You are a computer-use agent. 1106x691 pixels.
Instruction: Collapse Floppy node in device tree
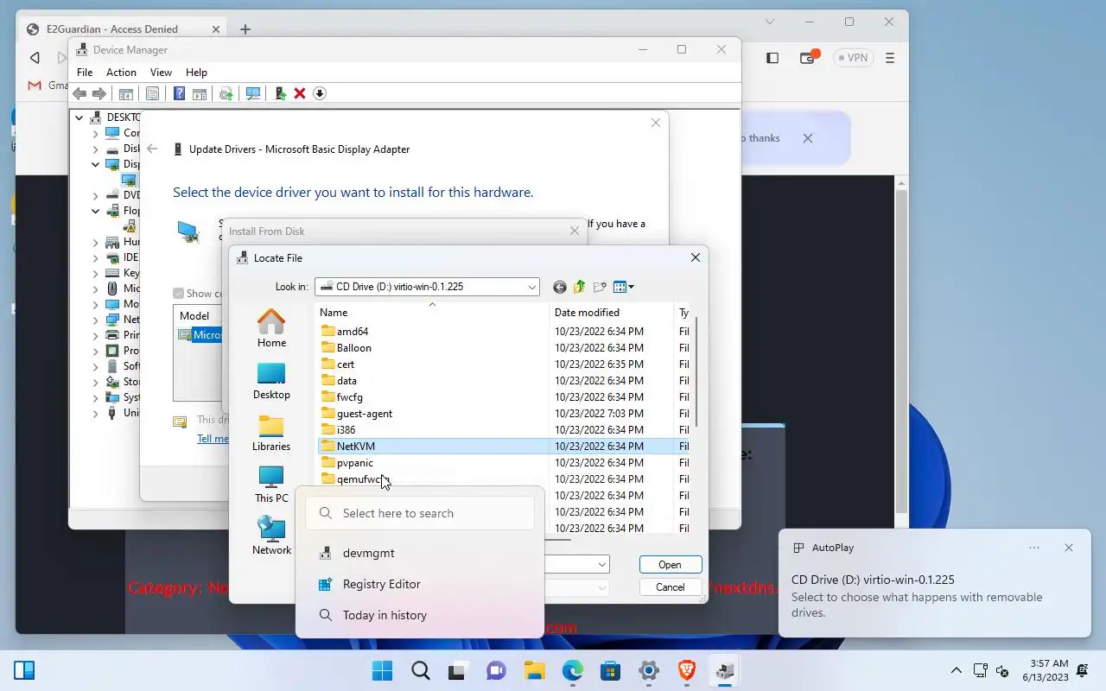point(96,211)
